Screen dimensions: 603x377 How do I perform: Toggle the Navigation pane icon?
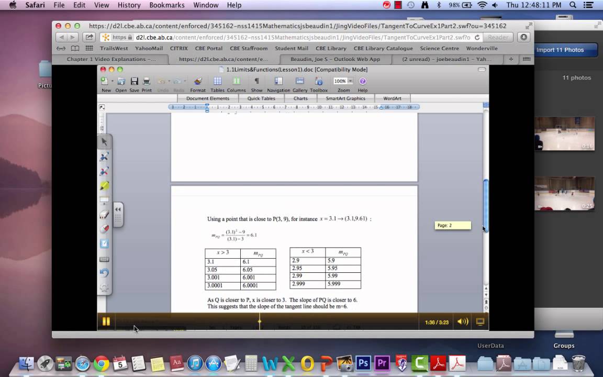278,81
